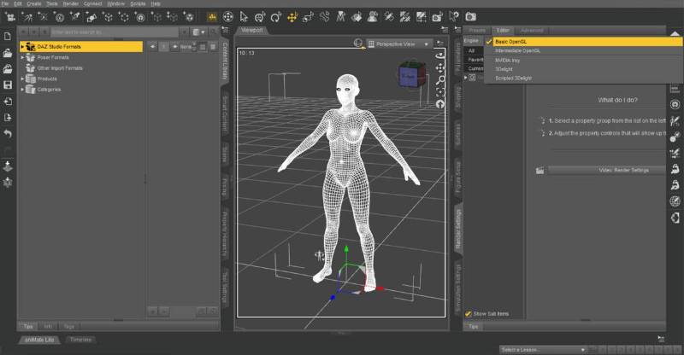Click the Tips button in Content Library
This screenshot has width=684, height=355.
[28, 326]
